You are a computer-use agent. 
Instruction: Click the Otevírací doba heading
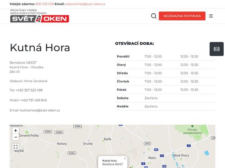[x=134, y=43]
